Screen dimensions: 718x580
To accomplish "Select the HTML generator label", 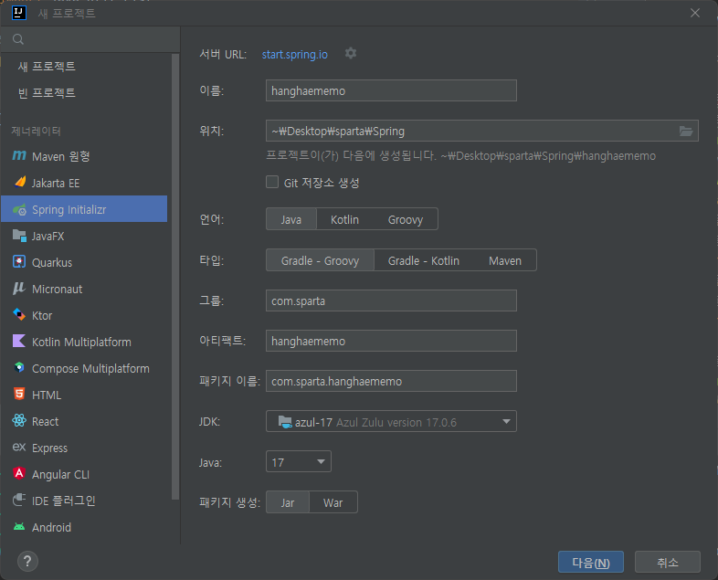I will click(47, 395).
